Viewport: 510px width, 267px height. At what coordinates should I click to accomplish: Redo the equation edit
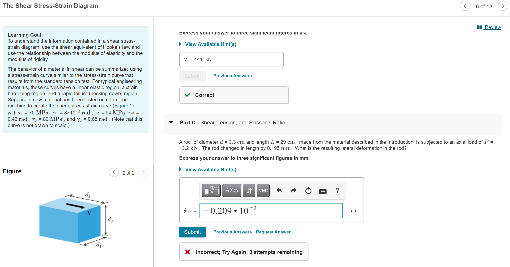(294, 191)
